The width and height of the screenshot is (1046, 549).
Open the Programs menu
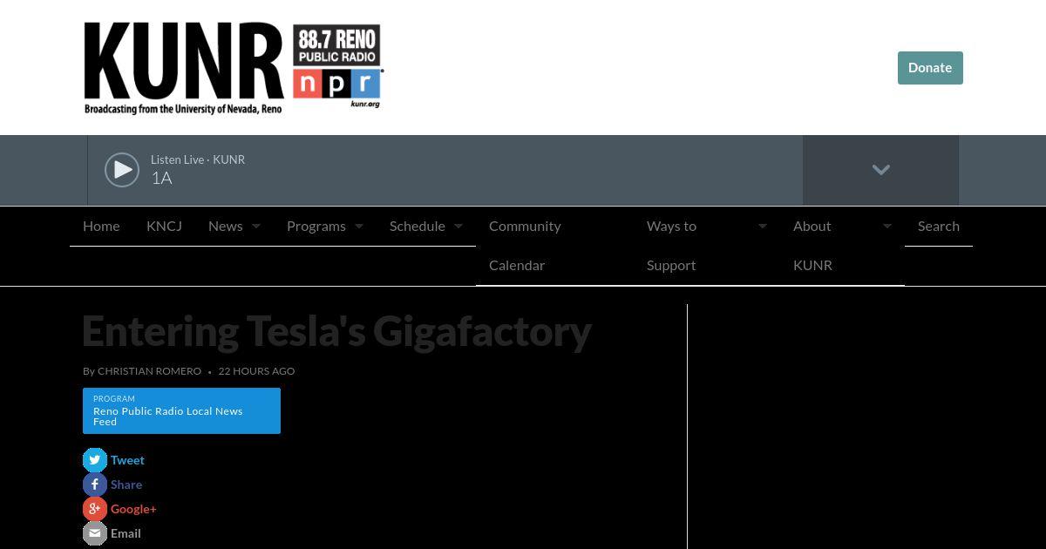(x=316, y=226)
